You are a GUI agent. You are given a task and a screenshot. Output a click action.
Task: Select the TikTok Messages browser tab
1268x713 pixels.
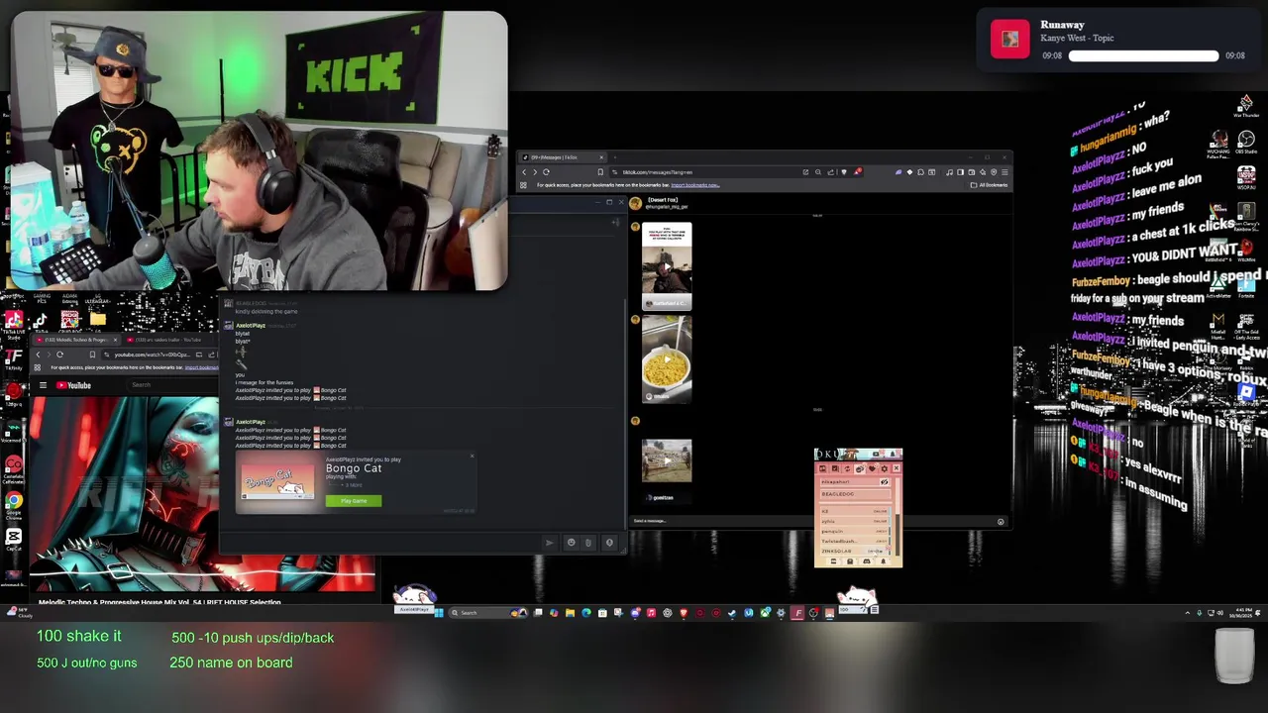click(x=565, y=157)
